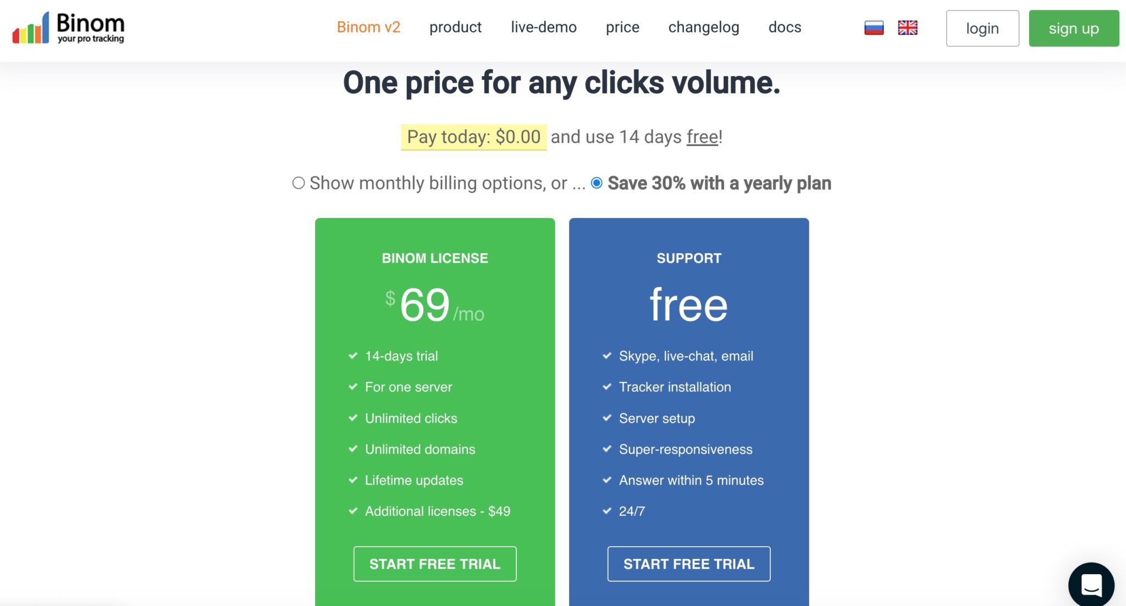The width and height of the screenshot is (1126, 606).
Task: Switch site language using the Russian flag
Action: pyautogui.click(x=874, y=27)
